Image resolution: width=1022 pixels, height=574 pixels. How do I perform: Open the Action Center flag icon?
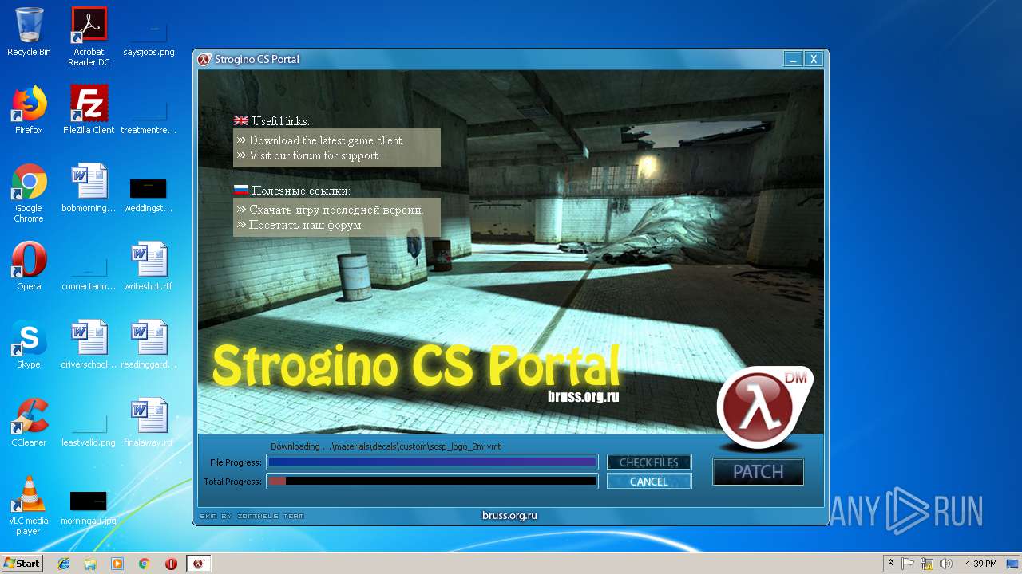click(908, 564)
